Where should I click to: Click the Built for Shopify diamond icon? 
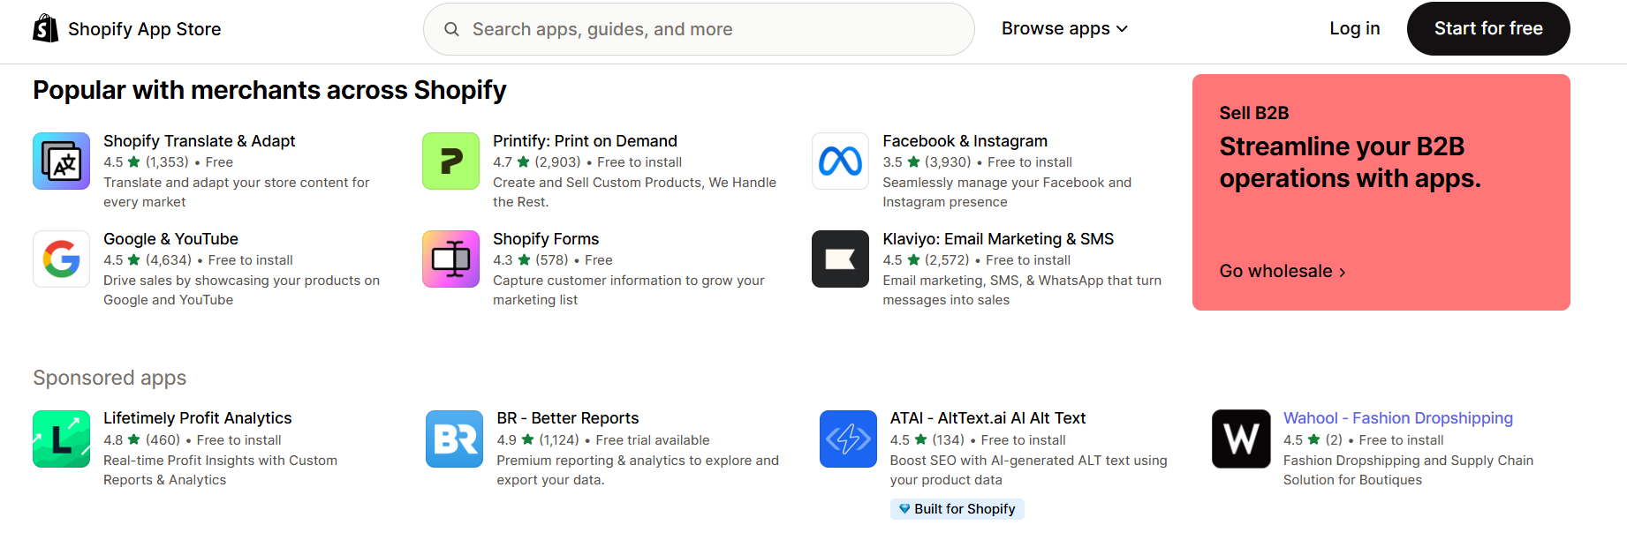[904, 509]
